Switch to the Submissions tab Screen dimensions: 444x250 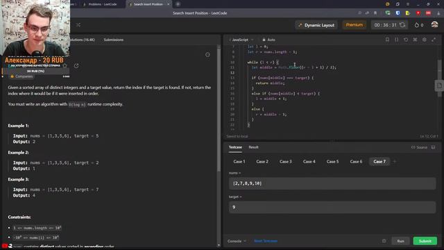tap(113, 40)
